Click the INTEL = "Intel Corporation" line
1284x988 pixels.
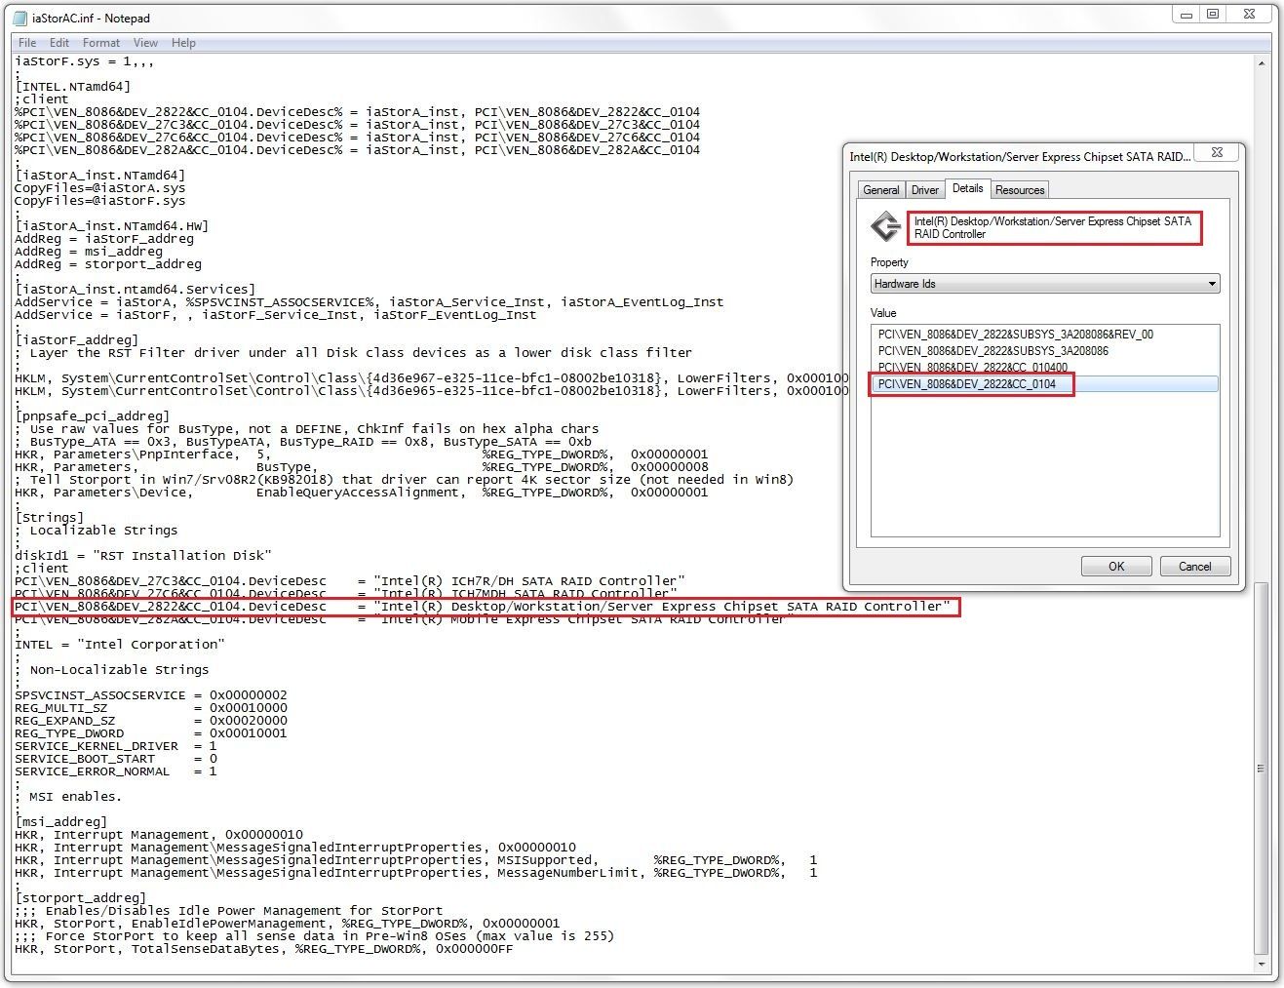click(119, 645)
